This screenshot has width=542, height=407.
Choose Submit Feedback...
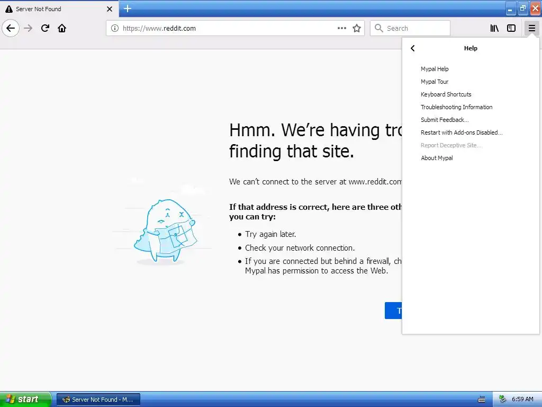pyautogui.click(x=445, y=120)
